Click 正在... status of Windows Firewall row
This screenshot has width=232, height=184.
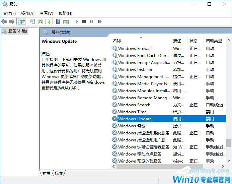(195, 49)
